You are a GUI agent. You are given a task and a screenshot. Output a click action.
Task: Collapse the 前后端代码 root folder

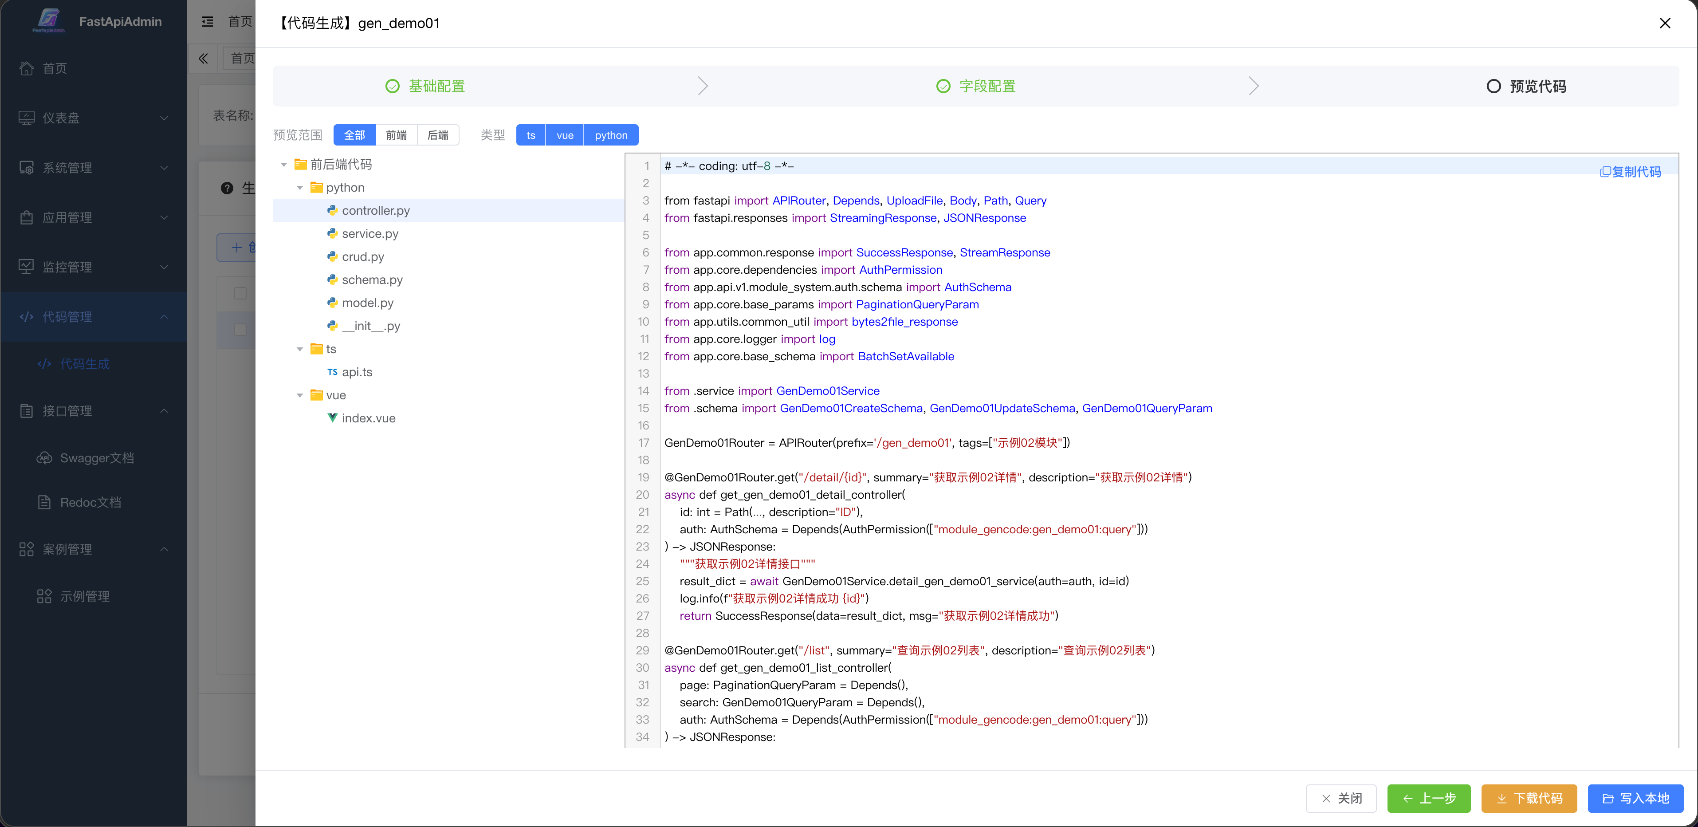284,165
